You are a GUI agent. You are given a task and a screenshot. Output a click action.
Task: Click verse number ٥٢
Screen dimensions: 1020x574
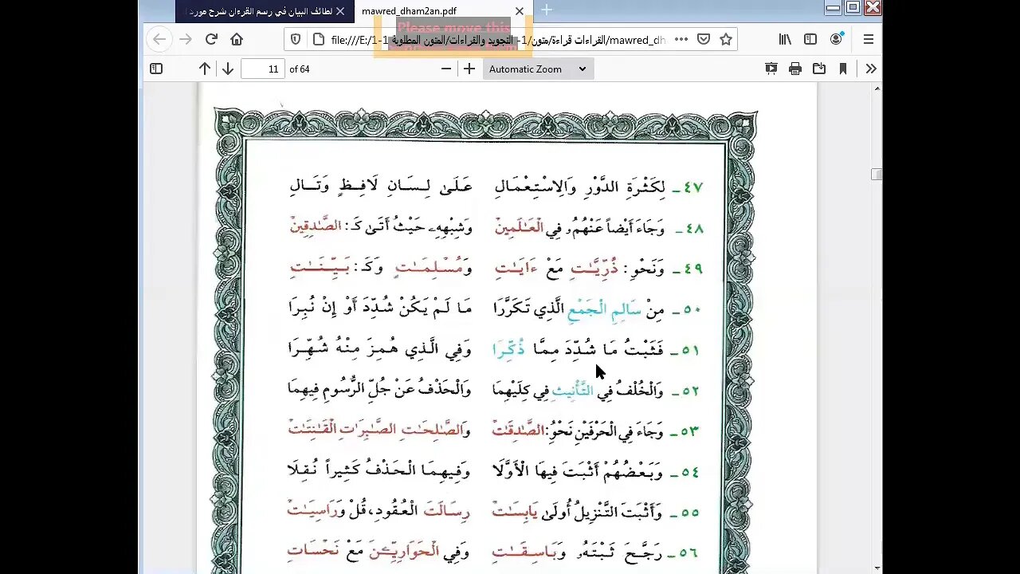[x=690, y=391]
